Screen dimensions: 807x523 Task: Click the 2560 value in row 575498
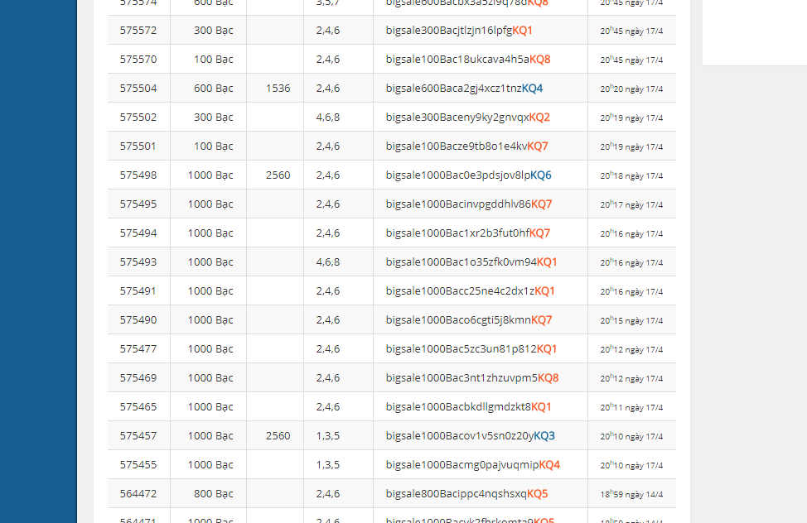278,175
